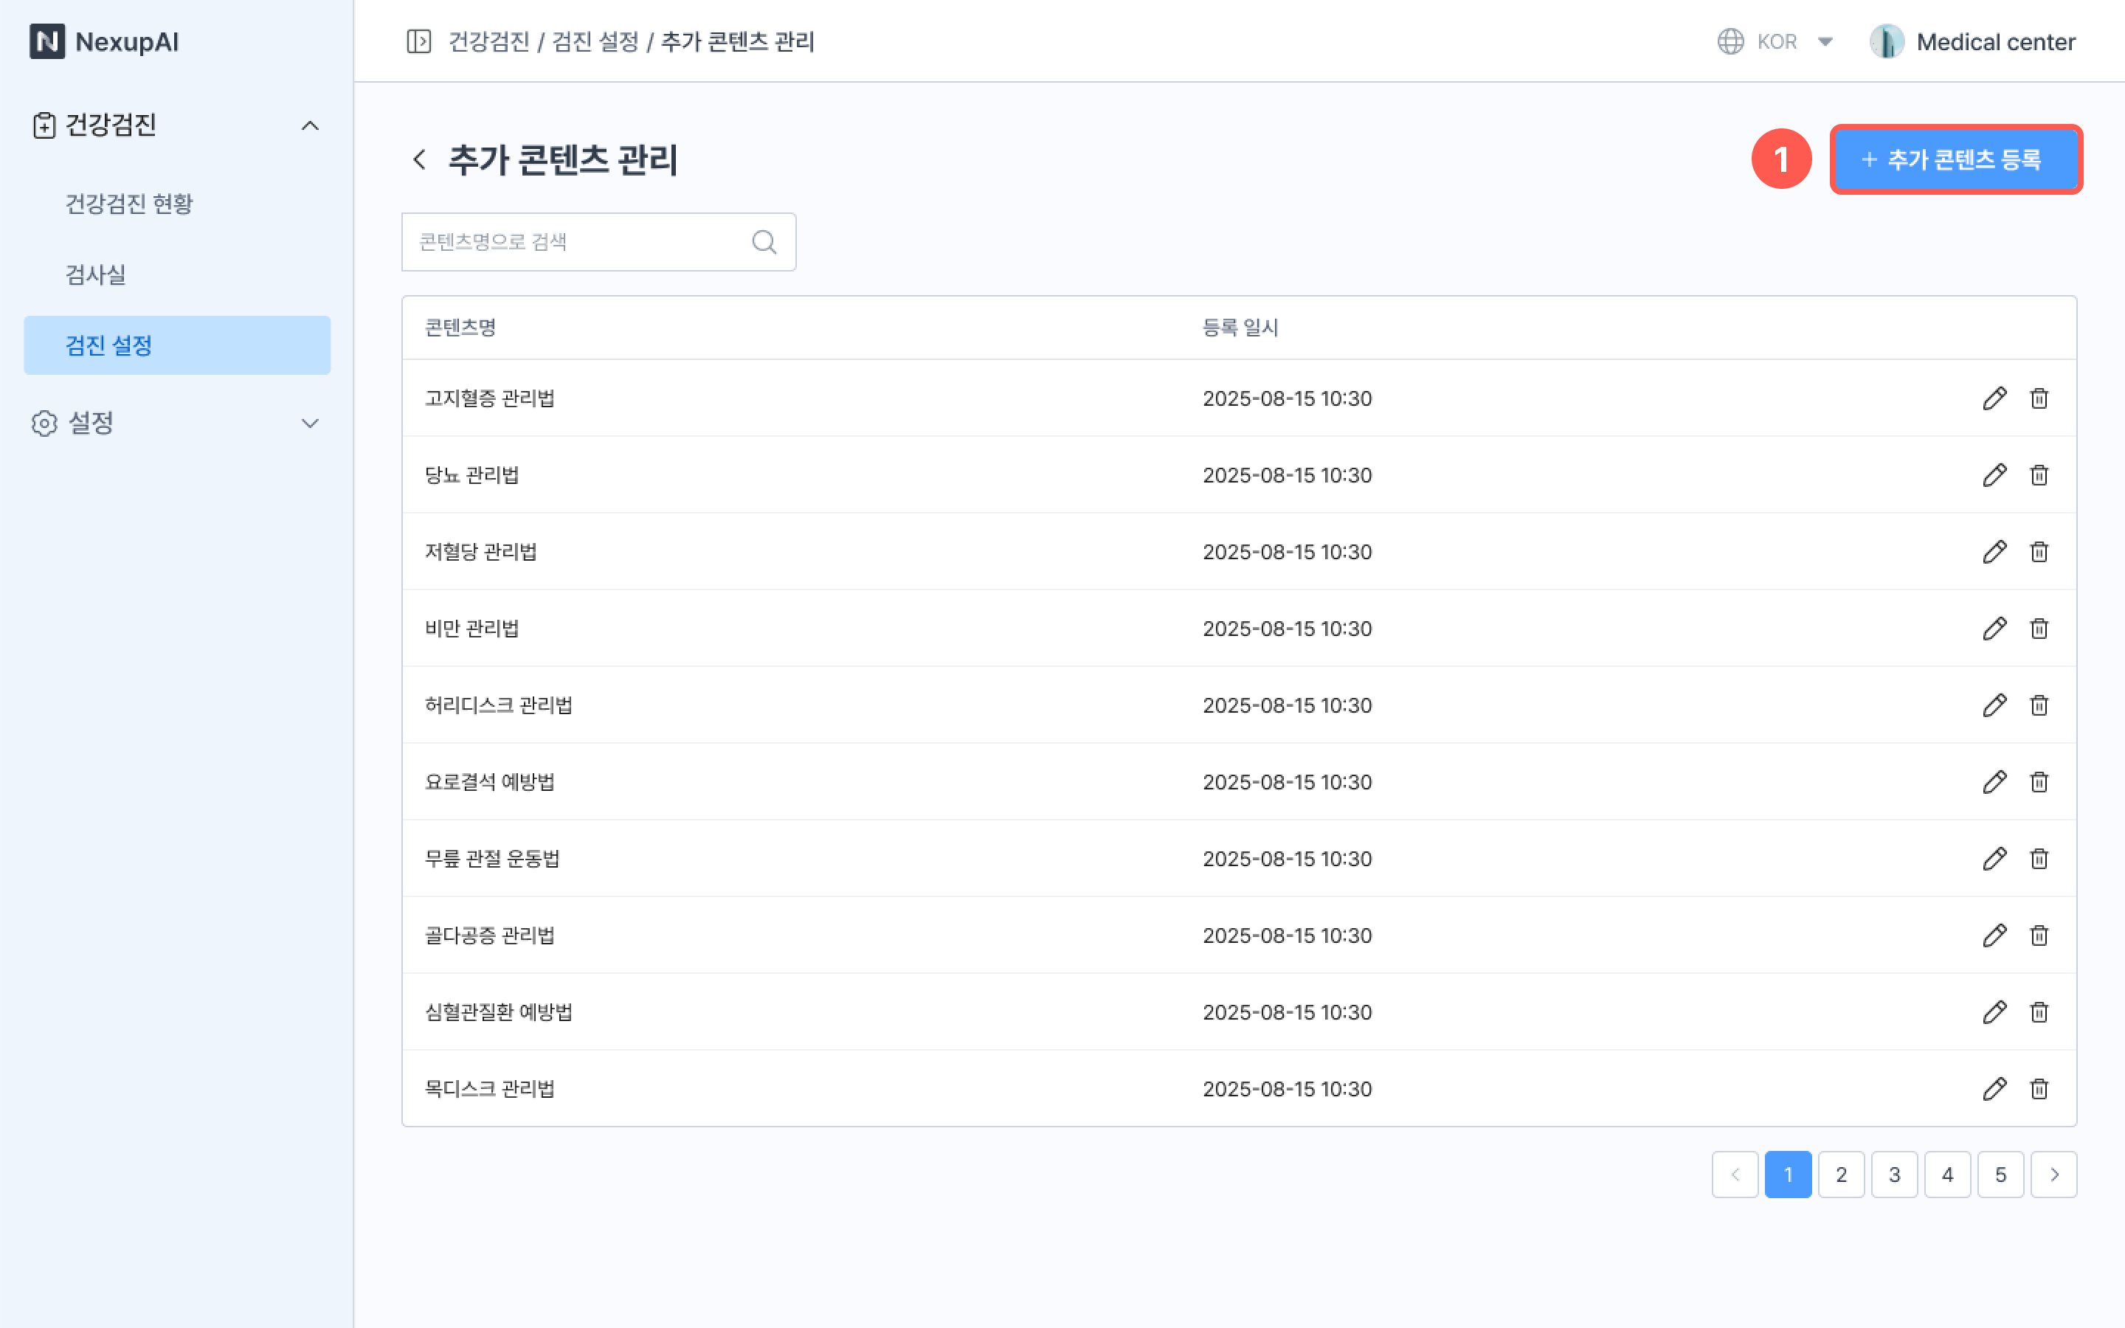Click trash icon for 허리디스크 관리법
The height and width of the screenshot is (1328, 2125).
(x=2039, y=705)
